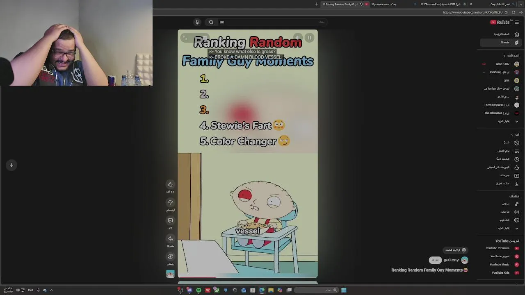Switch ENG keyboard language in tray
Image resolution: width=525 pixels, height=295 pixels.
pos(30,290)
